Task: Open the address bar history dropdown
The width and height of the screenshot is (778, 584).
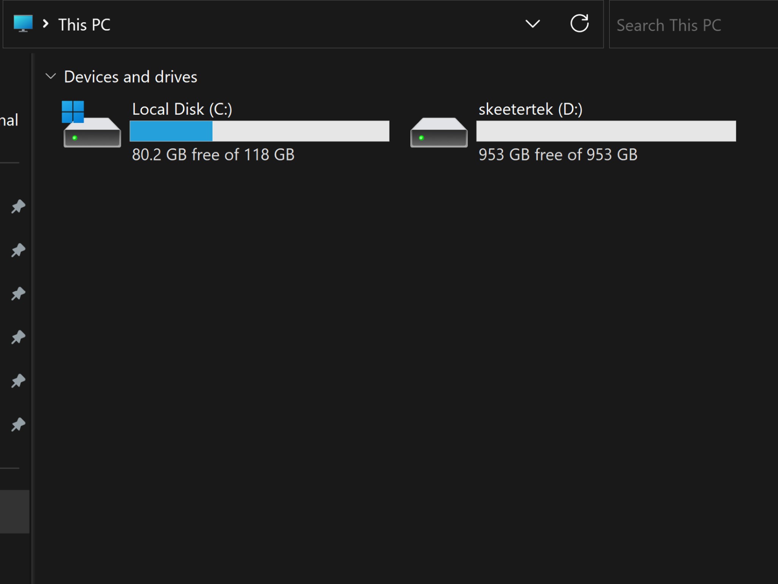Action: [x=533, y=24]
